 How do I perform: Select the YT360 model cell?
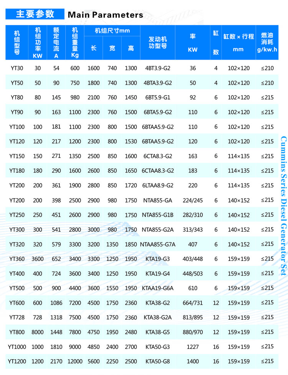click(x=17, y=259)
